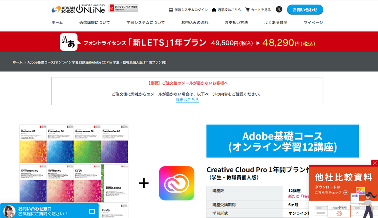This screenshot has width=378, height=218.
Task: Open 通学校はこちら link
Action: (229, 10)
